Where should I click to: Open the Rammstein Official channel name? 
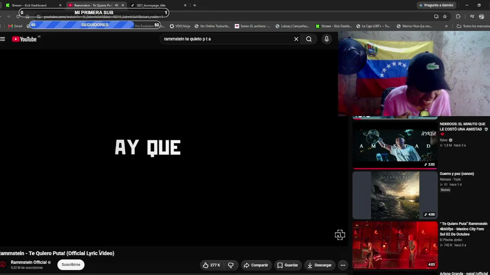[x=29, y=262]
